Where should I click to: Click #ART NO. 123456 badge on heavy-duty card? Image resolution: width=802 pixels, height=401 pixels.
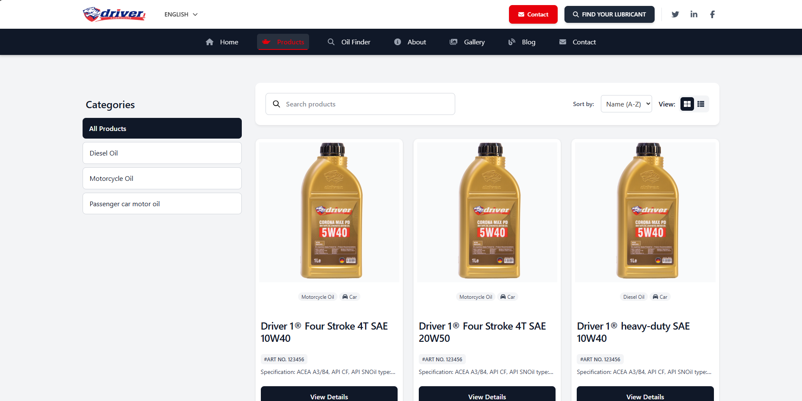tap(600, 359)
